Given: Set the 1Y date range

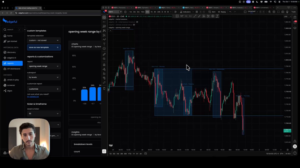Looking at the screenshot, I should pos(133,154).
